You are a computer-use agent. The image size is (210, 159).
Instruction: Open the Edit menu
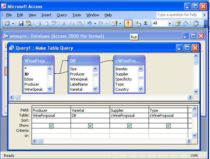[x=20, y=15]
